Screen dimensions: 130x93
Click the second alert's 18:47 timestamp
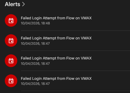coord(35,43)
